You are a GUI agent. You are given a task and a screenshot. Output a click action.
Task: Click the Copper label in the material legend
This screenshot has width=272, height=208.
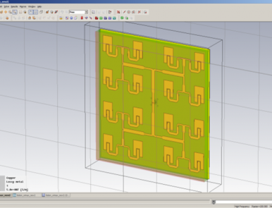click(x=11, y=178)
